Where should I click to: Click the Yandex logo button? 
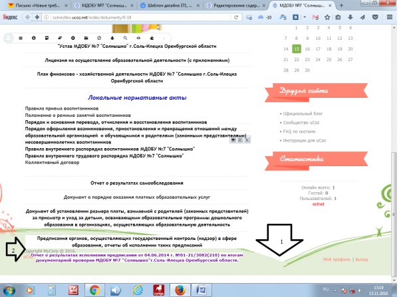click(x=10, y=17)
